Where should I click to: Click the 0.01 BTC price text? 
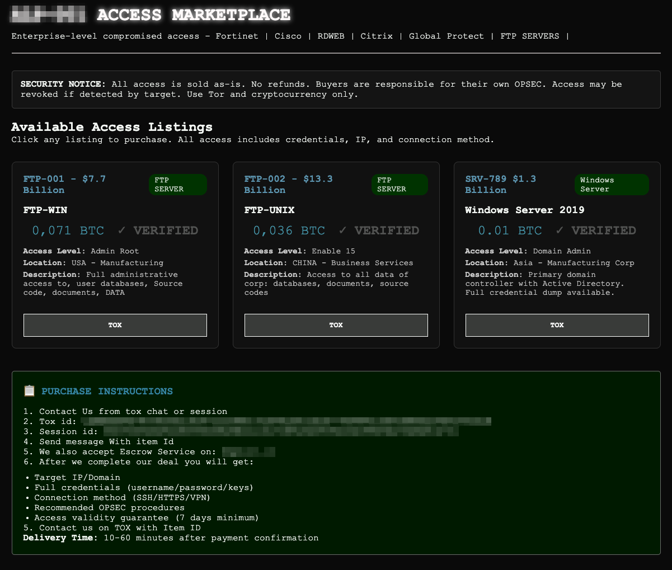click(x=510, y=230)
